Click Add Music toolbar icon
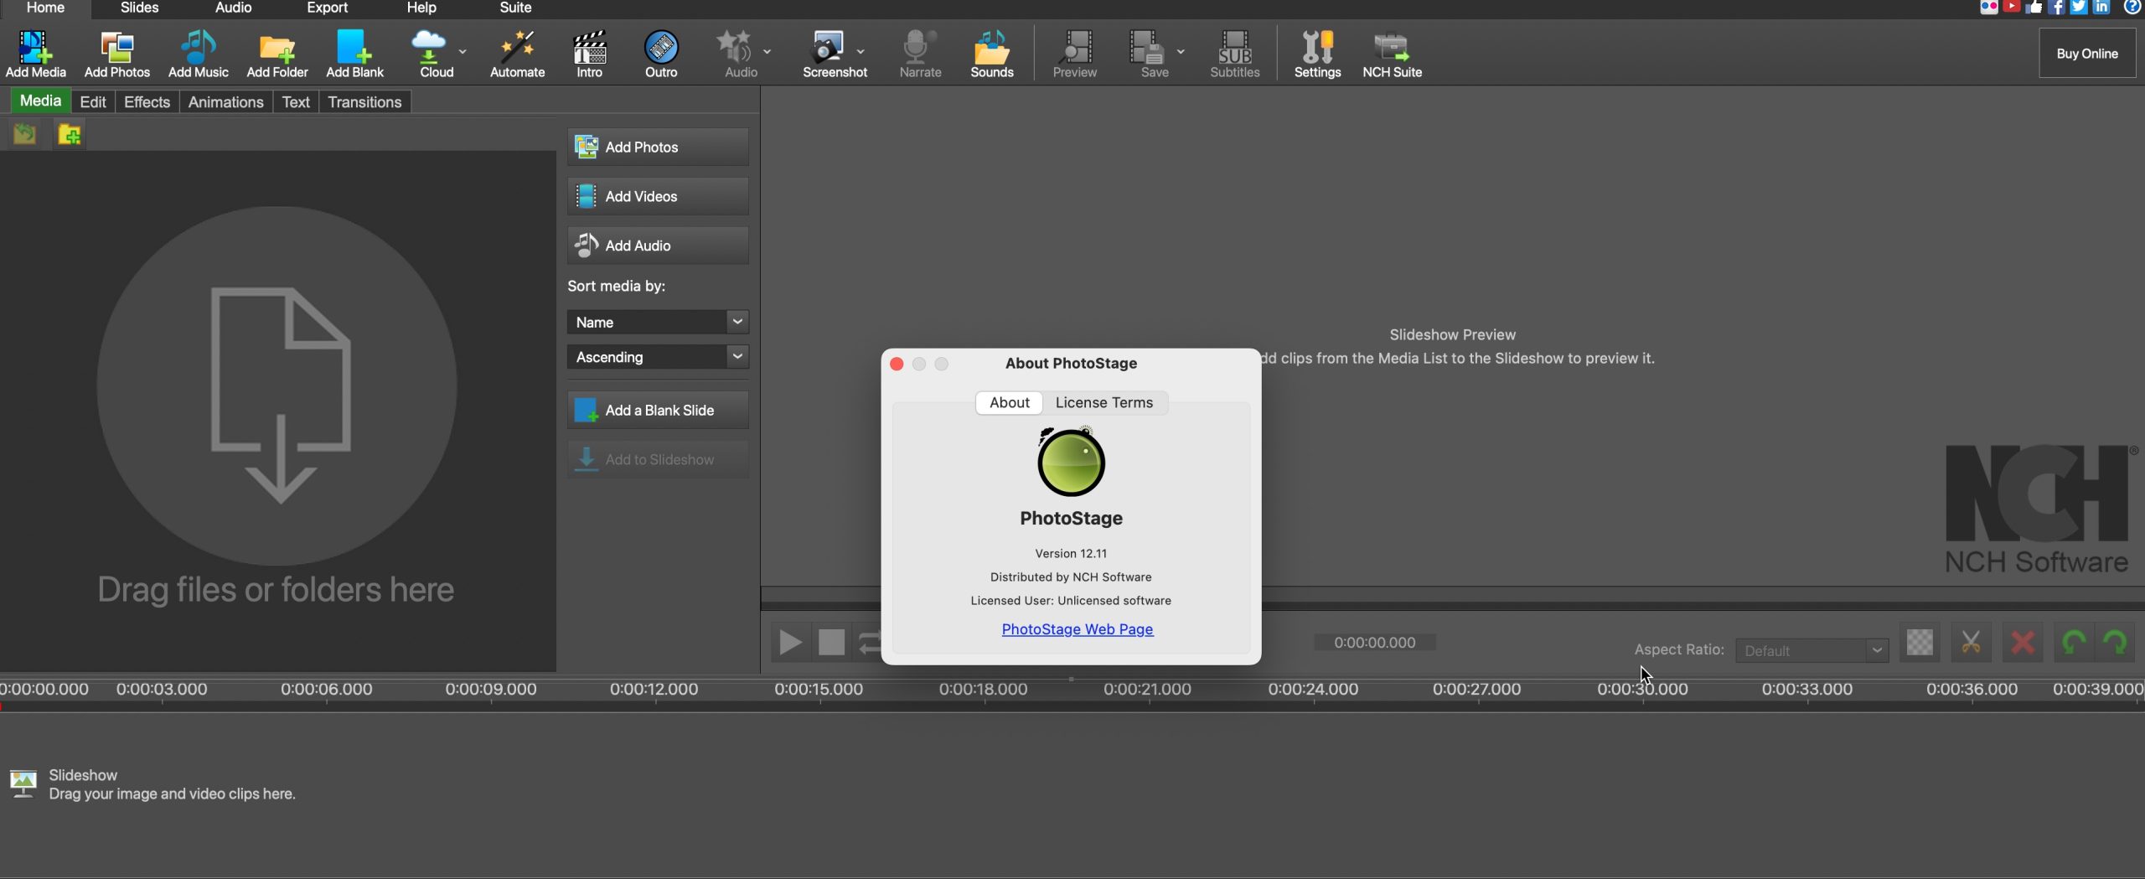Image resolution: width=2145 pixels, height=879 pixels. tap(198, 54)
